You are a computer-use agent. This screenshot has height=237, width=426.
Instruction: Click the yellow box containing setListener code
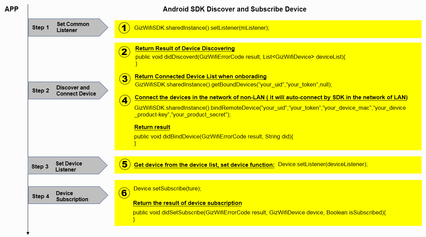point(267,29)
